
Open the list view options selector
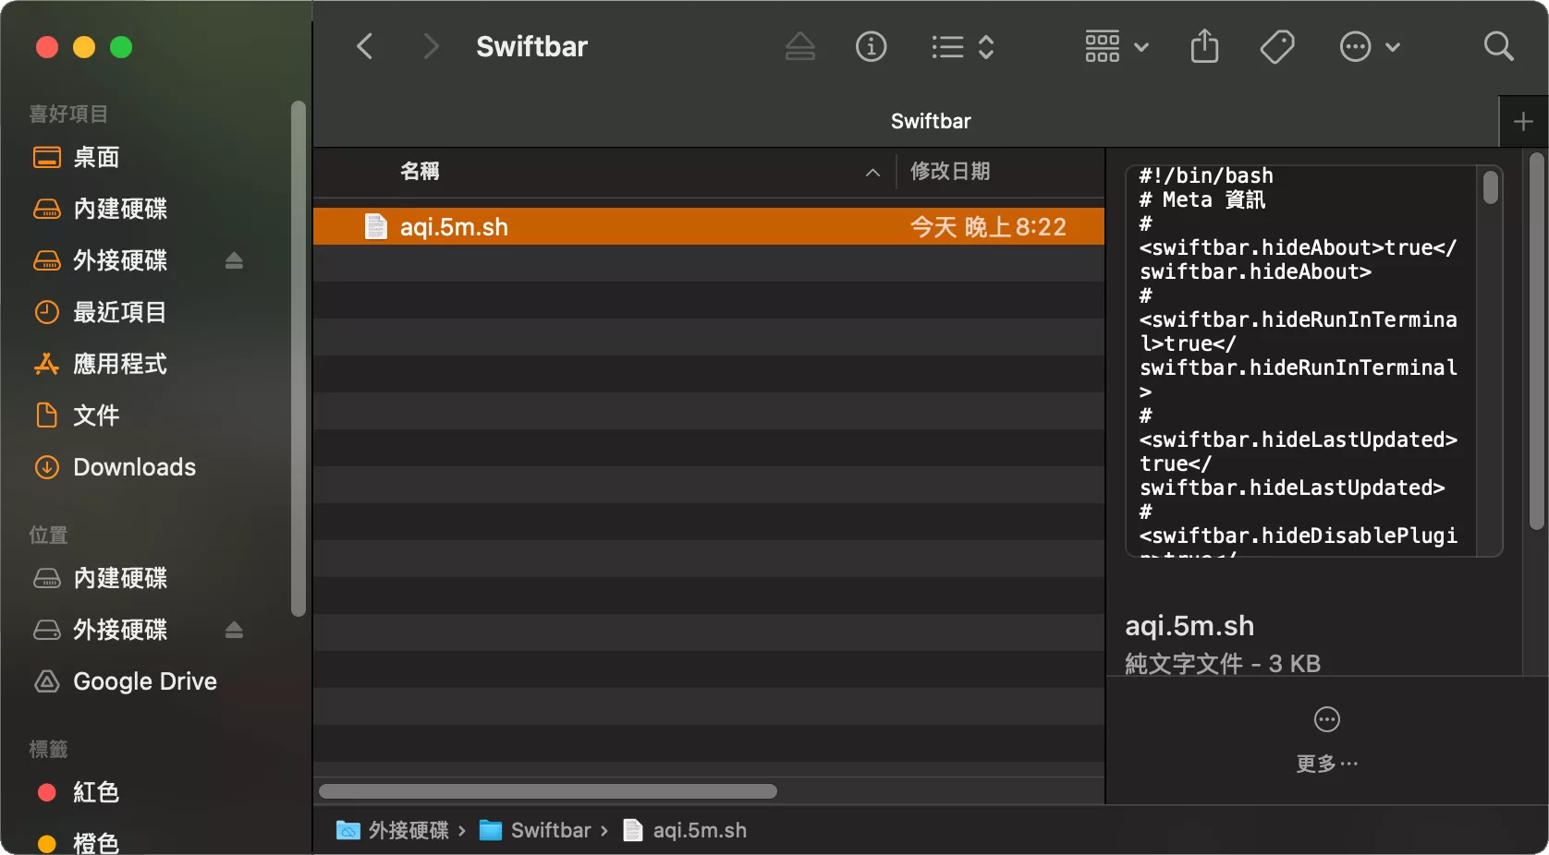coord(962,46)
